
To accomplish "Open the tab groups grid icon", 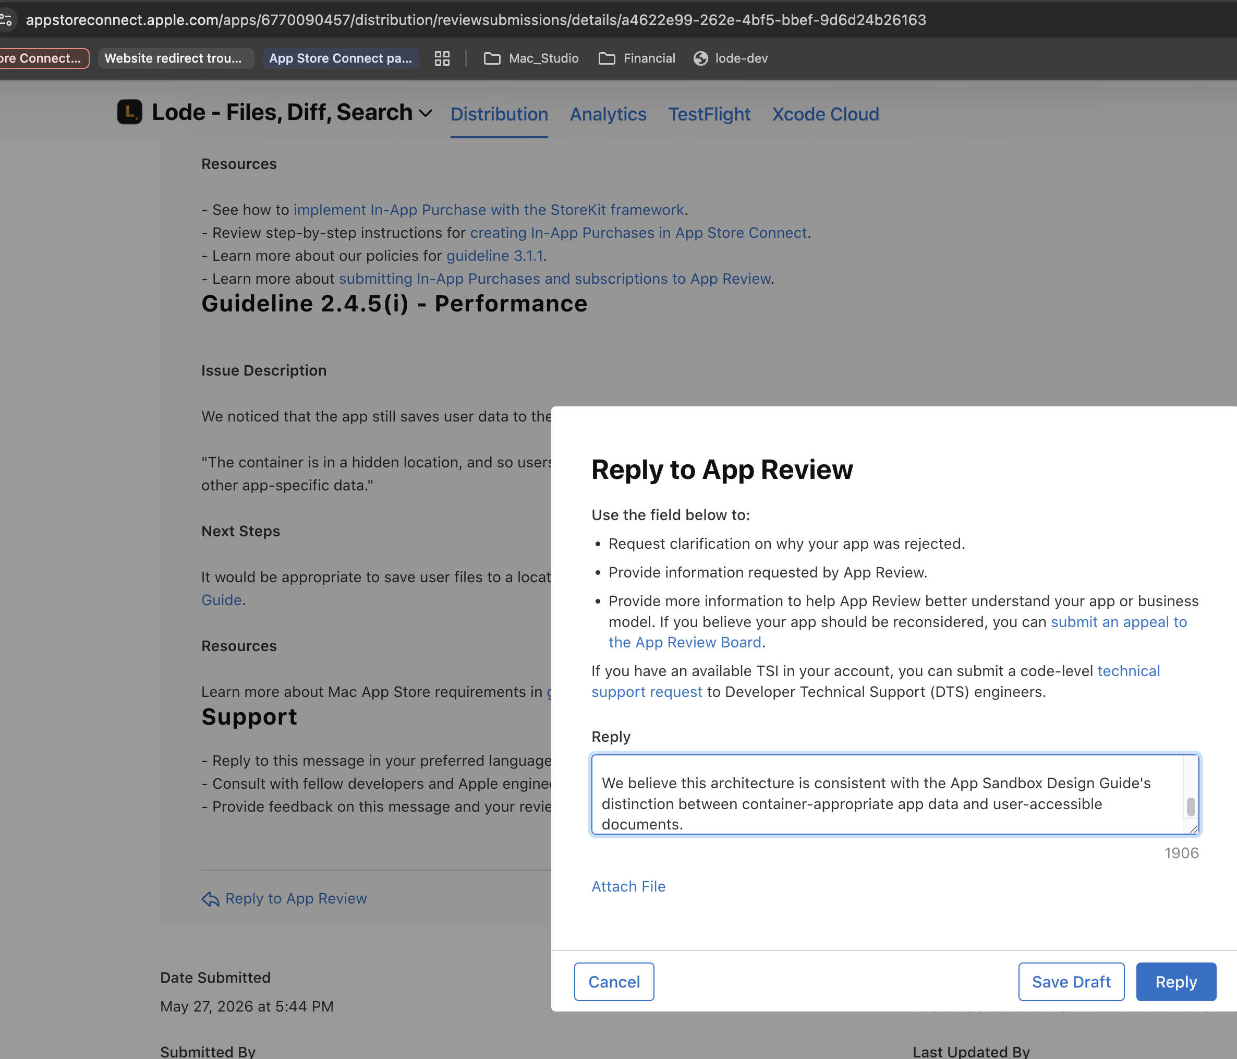I will click(442, 58).
